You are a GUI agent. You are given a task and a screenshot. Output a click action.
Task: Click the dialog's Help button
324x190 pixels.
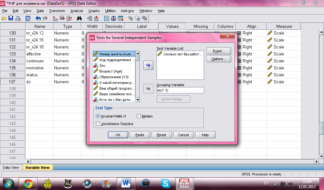tap(205, 135)
